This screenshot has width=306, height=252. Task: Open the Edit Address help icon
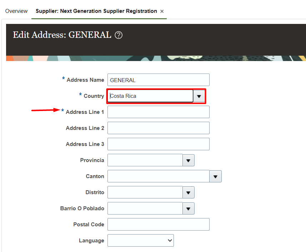click(x=118, y=35)
